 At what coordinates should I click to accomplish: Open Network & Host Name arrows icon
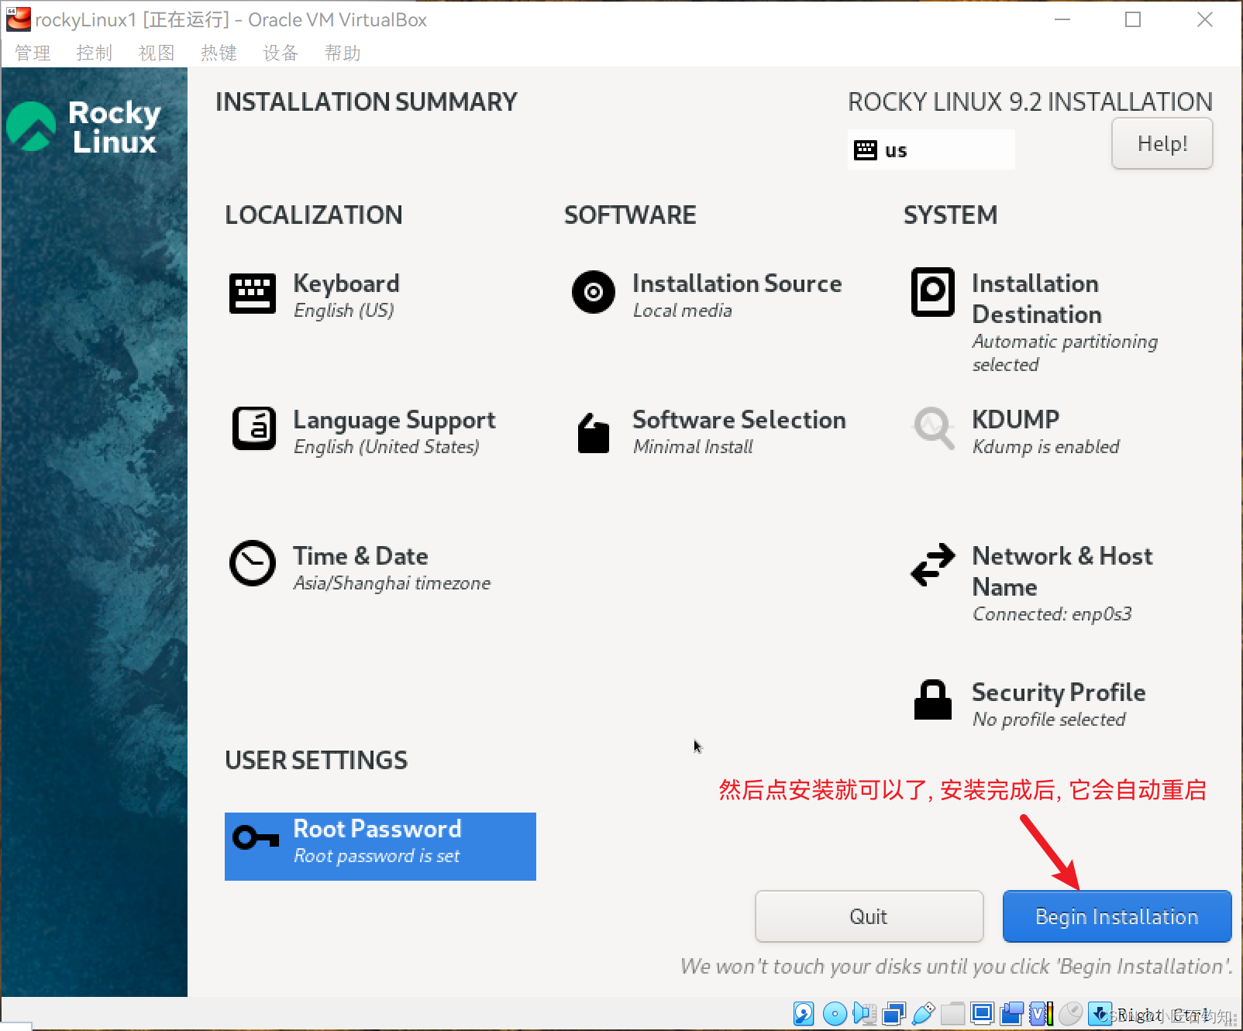click(933, 564)
